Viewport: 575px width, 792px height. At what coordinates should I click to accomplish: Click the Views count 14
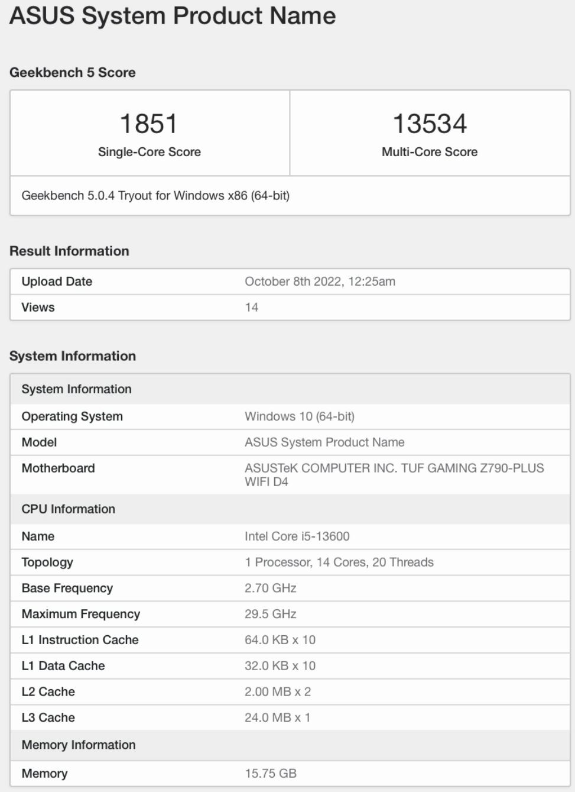click(x=252, y=308)
